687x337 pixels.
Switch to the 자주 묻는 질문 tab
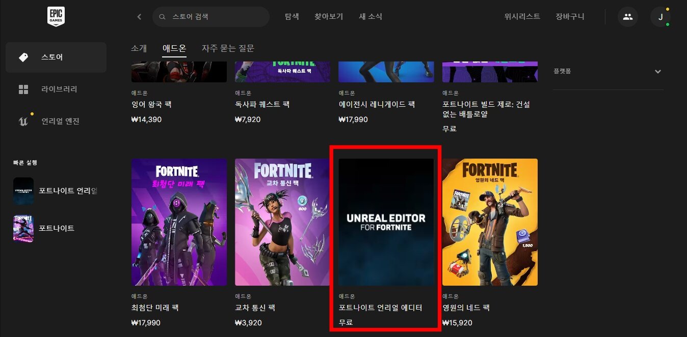tap(228, 48)
